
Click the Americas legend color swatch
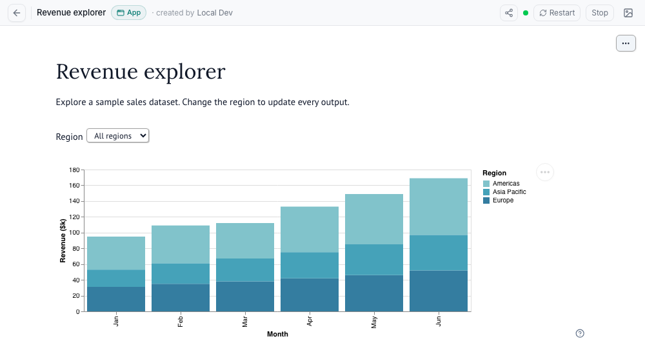[x=486, y=184]
